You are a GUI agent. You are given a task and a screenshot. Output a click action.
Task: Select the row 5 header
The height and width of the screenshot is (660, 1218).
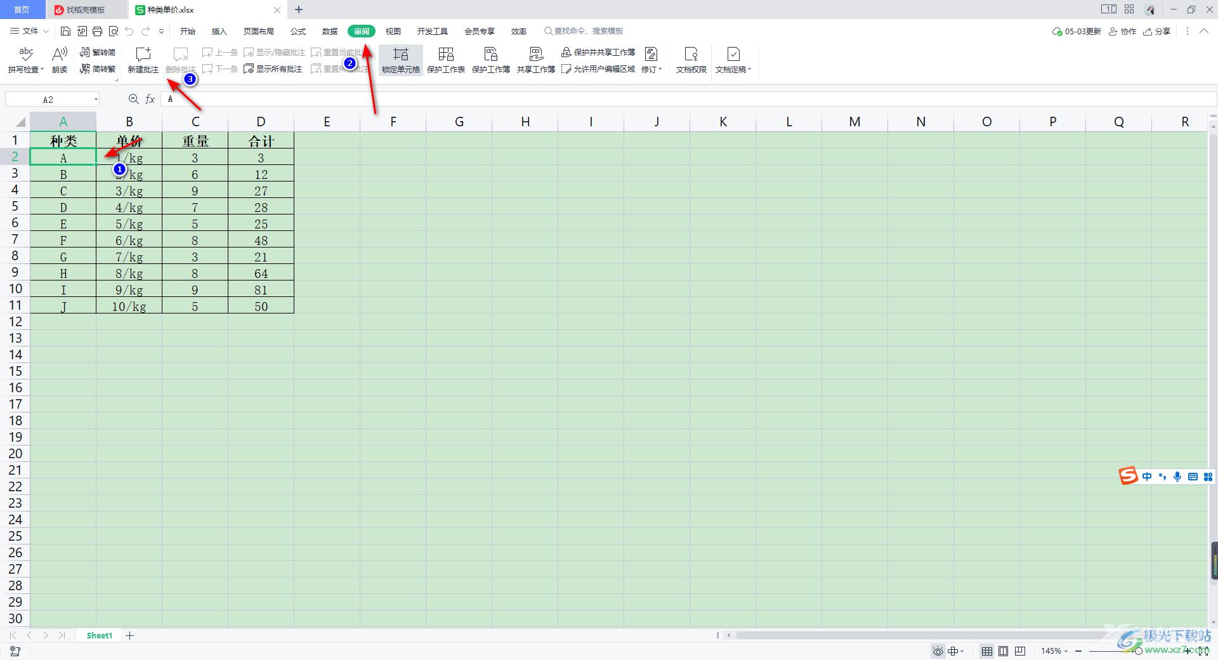pyautogui.click(x=15, y=206)
